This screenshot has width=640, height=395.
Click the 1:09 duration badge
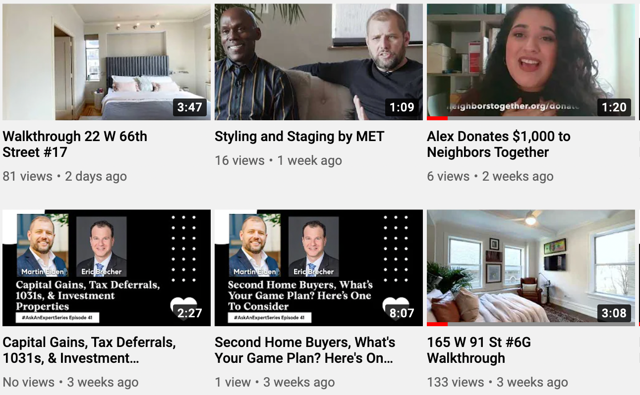402,107
